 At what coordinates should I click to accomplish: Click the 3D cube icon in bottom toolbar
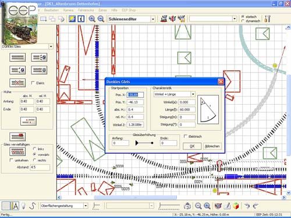(236, 206)
